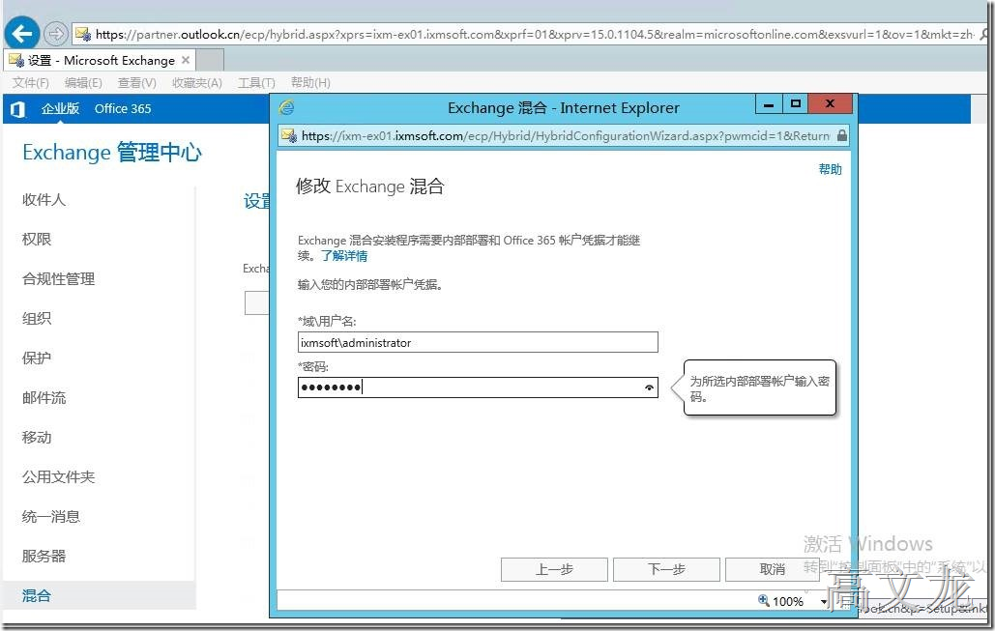Click the 下一步 button
995x631 pixels.
[666, 569]
